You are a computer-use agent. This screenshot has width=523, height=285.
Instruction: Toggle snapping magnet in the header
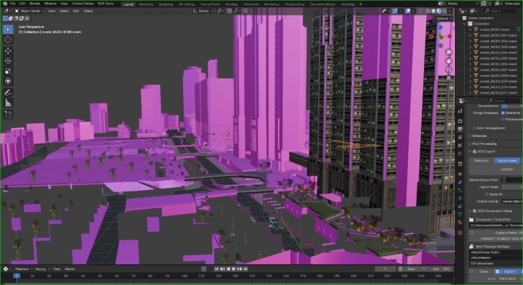click(x=229, y=11)
